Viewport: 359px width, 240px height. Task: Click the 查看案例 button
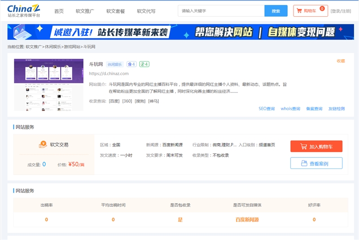point(316,163)
